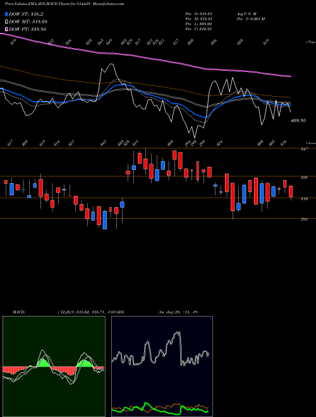Select the 'DOW PT: 338.95' legend text
Viewport: 316px width, 417px height.
(x=27, y=29)
